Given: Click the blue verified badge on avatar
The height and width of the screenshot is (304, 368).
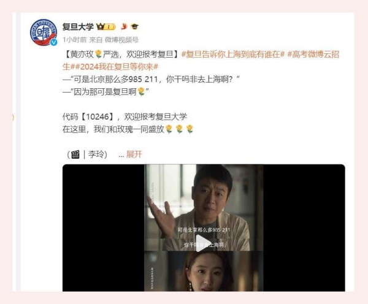Looking at the screenshot, I should [54, 42].
